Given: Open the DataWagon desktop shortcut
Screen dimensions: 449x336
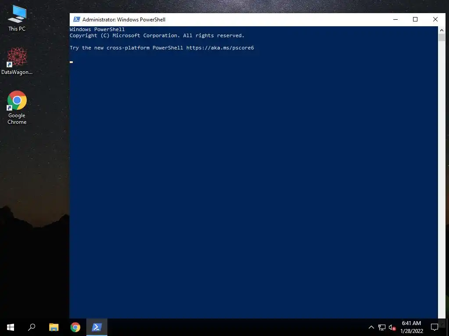Looking at the screenshot, I should [x=17, y=61].
